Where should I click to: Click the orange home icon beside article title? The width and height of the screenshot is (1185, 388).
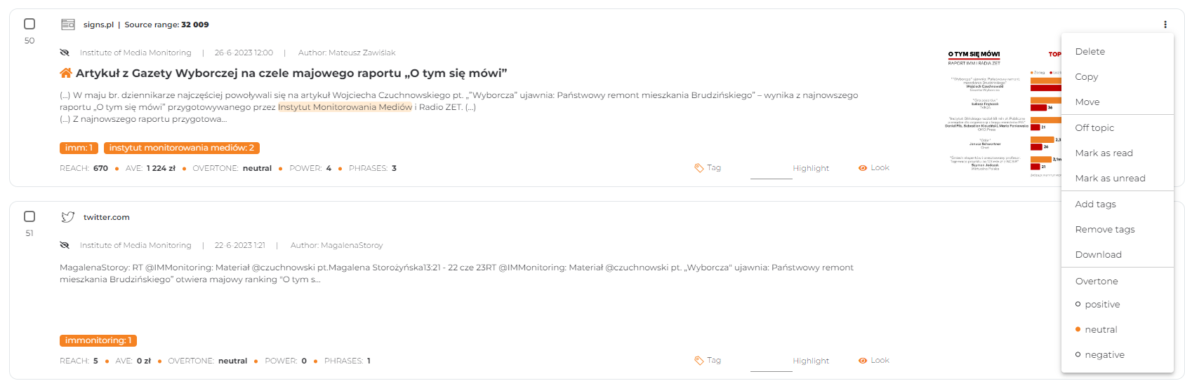point(66,73)
